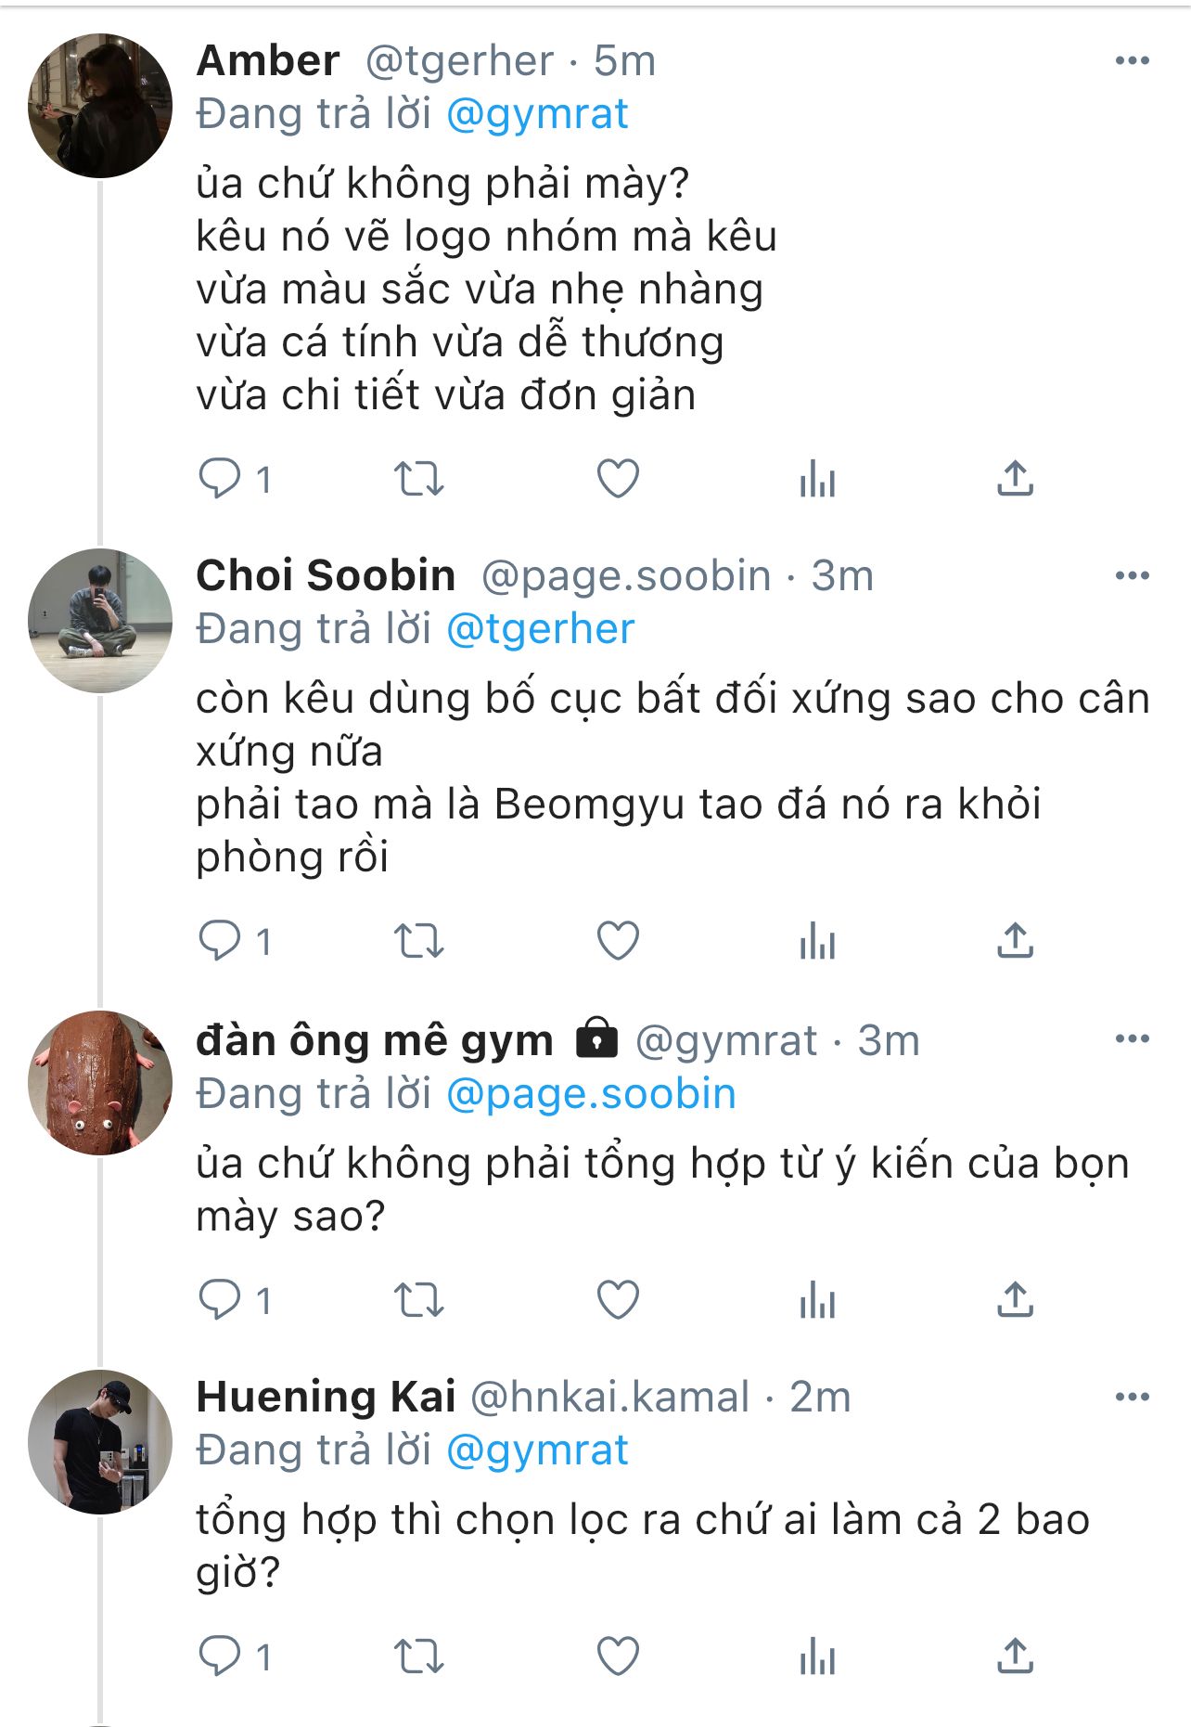
Task: Like the tweet from đàn ông mê gym
Action: pos(618,1299)
